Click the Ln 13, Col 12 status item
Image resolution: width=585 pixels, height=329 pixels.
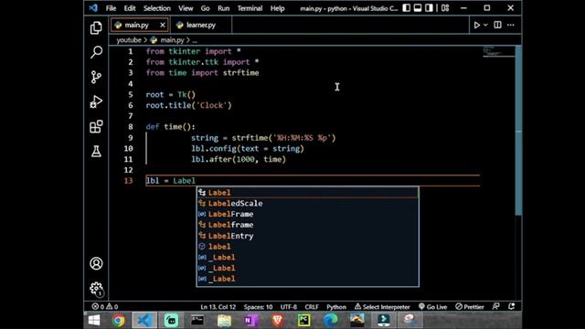[x=218, y=307]
